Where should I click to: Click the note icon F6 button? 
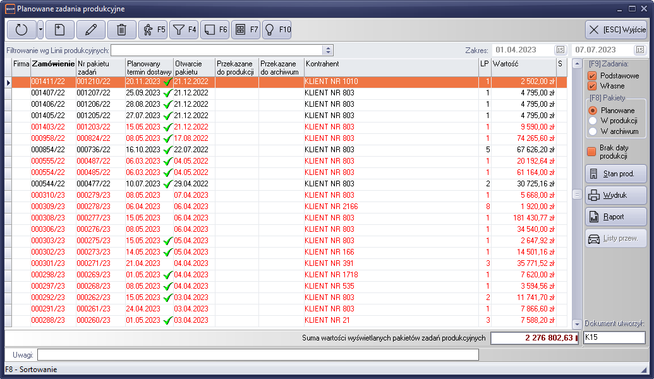pyautogui.click(x=215, y=29)
